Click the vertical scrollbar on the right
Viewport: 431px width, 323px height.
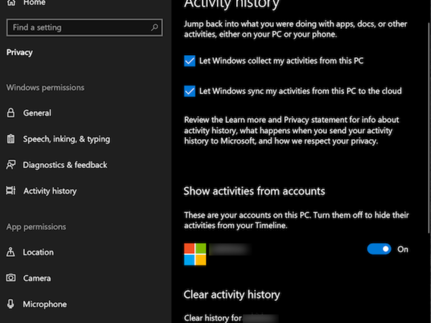click(x=429, y=126)
